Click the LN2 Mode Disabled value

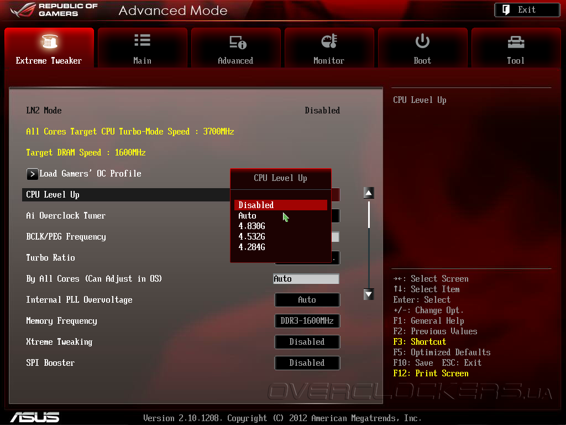pos(322,111)
